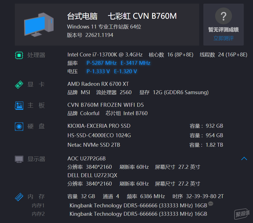This screenshot has width=253, height=223.
Task: Click the hard disk icon
Action: click(19, 127)
